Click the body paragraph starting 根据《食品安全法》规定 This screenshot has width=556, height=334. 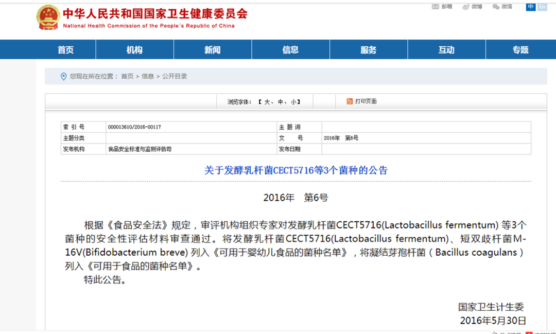coord(296,245)
